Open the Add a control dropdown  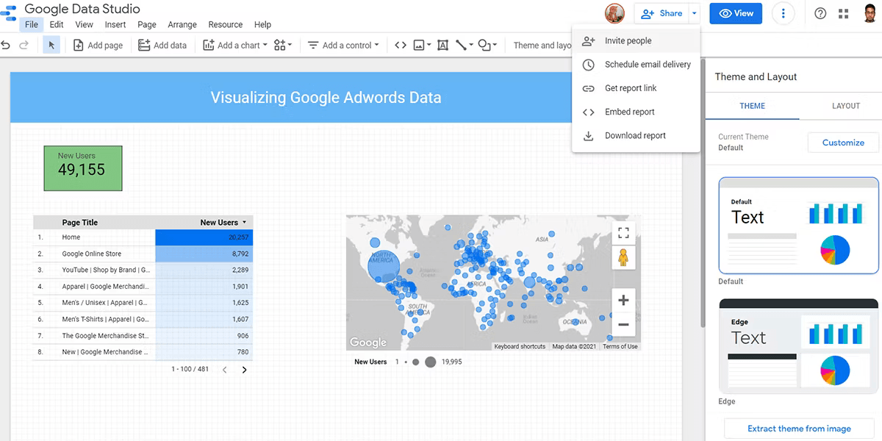tap(343, 45)
